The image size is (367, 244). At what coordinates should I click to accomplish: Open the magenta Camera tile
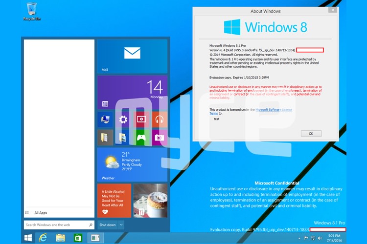(160, 138)
